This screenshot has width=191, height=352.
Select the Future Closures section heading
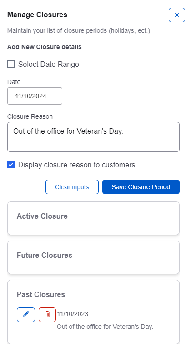point(45,255)
